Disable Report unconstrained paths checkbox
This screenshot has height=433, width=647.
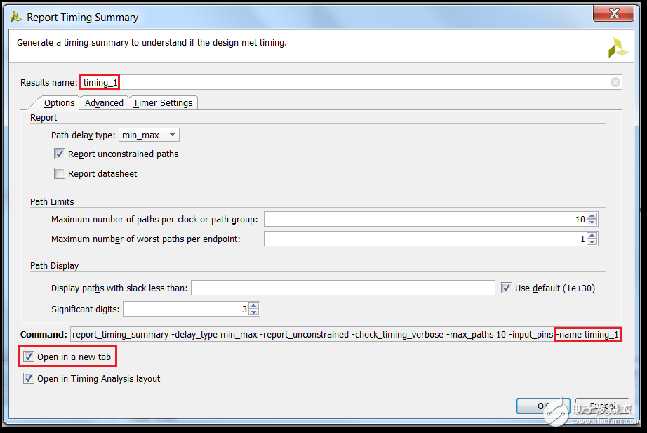(x=60, y=154)
